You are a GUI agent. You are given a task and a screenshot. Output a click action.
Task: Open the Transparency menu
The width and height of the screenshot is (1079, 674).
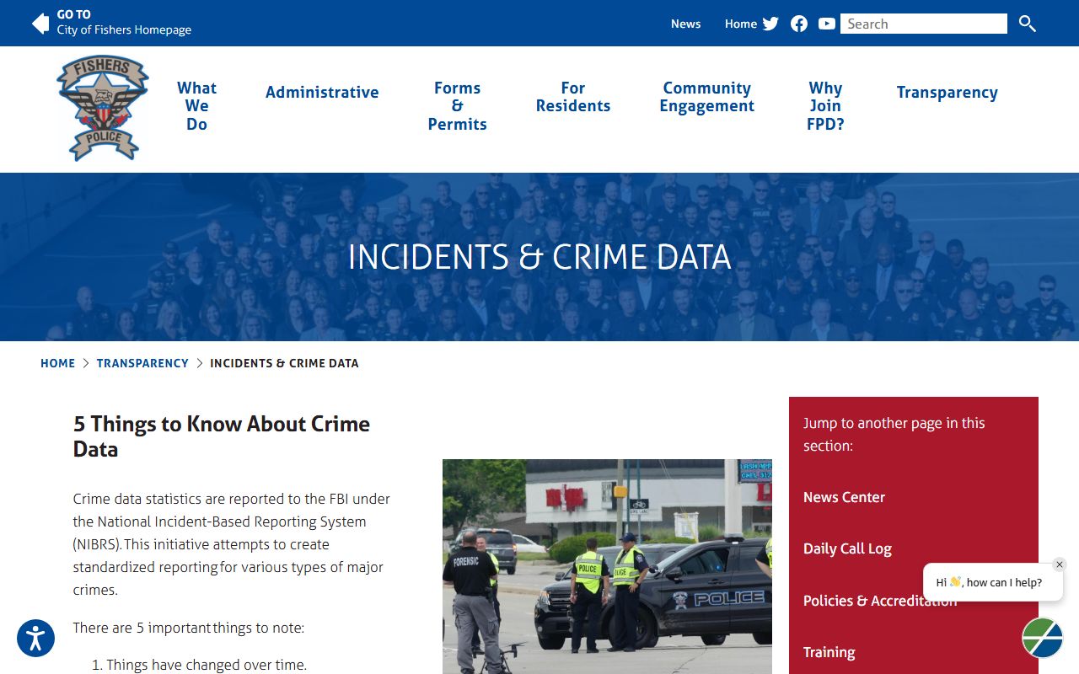pos(947,93)
